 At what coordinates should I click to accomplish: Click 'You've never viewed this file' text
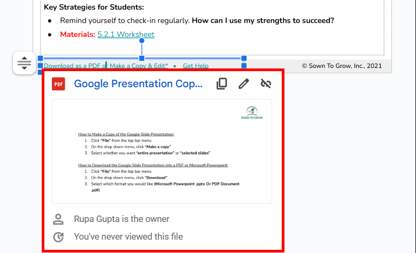128,236
